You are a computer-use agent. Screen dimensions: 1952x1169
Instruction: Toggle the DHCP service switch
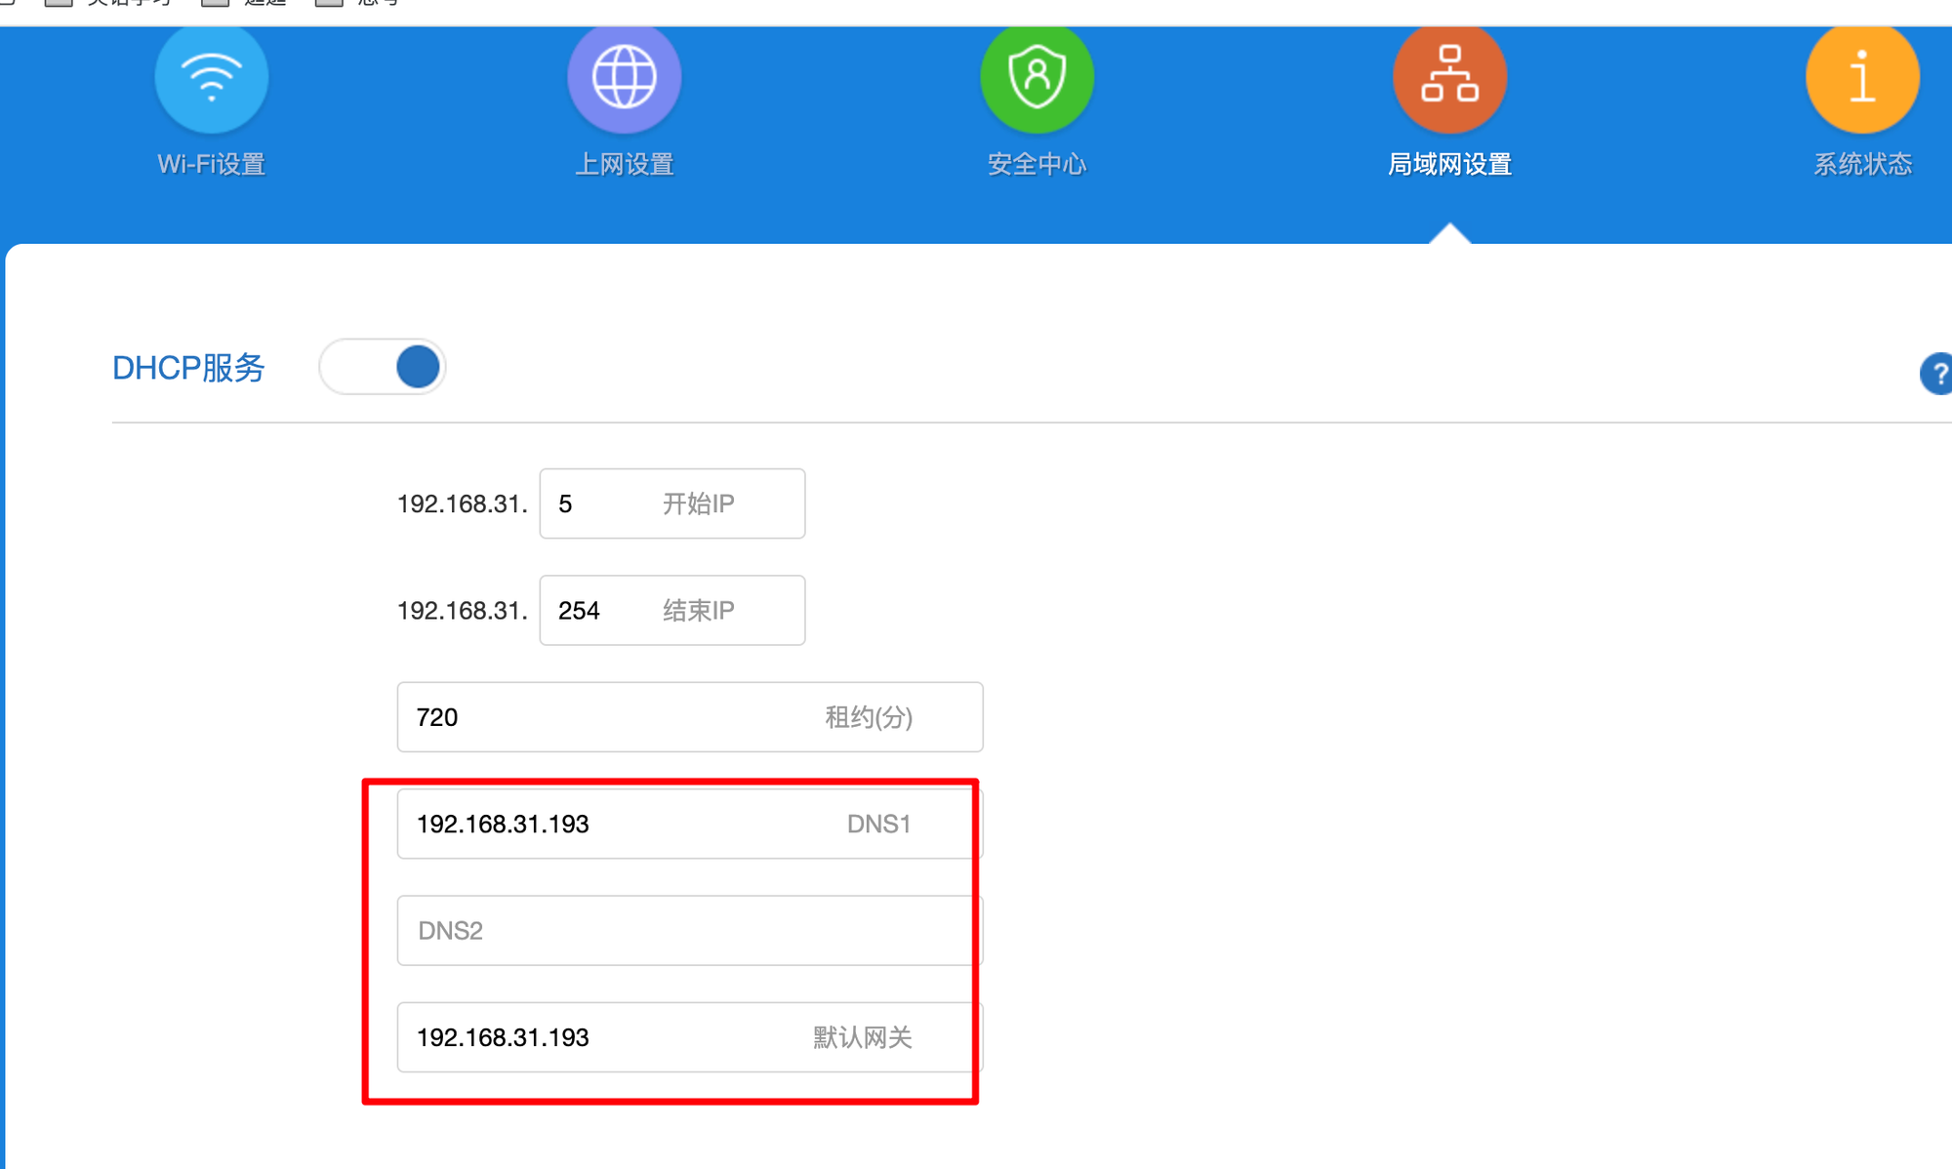click(383, 368)
